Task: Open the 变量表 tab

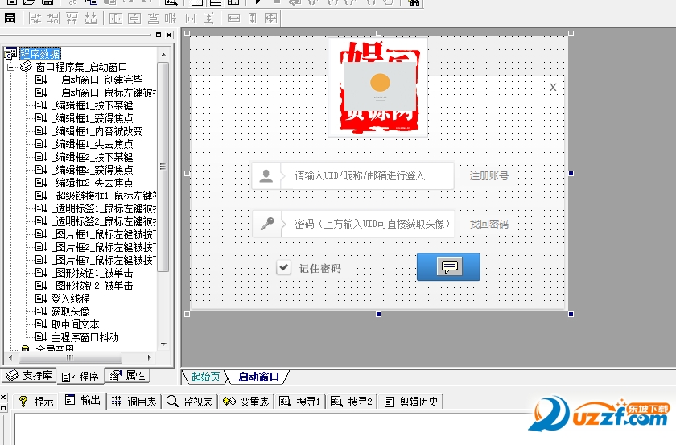Action: click(245, 402)
